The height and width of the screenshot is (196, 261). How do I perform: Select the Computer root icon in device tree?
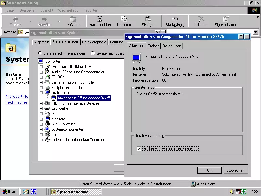click(x=41, y=61)
